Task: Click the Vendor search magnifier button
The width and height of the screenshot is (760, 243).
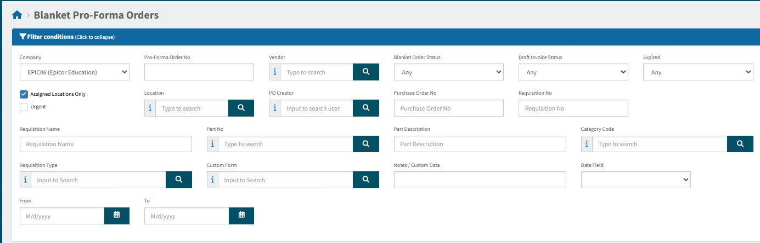Action: point(365,72)
